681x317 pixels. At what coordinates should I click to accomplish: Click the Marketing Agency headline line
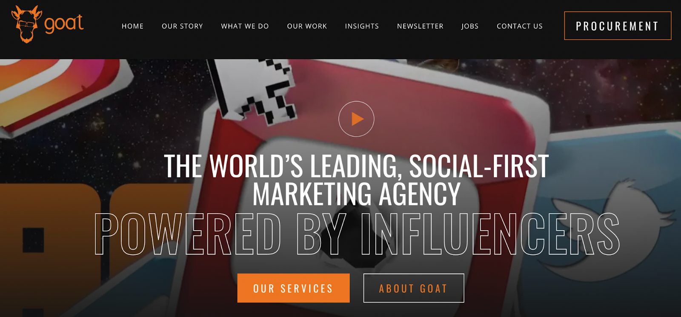[x=356, y=194]
